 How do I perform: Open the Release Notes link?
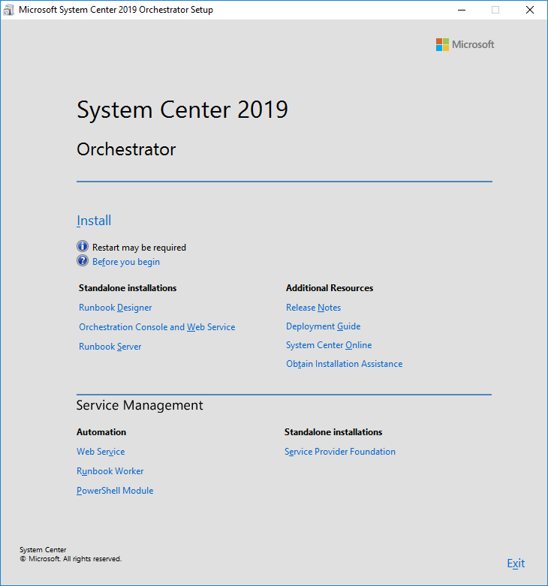[313, 308]
